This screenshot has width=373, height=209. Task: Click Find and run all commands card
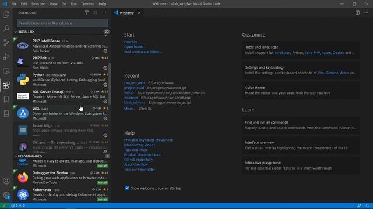(x=301, y=125)
